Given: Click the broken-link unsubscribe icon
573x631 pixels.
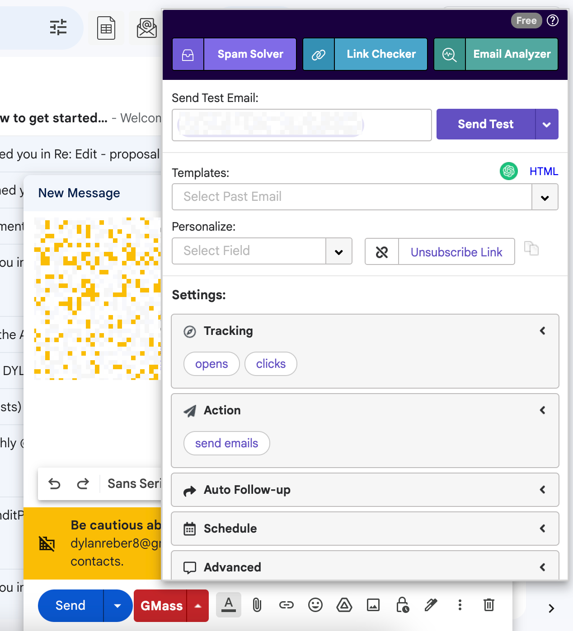Looking at the screenshot, I should tap(382, 252).
